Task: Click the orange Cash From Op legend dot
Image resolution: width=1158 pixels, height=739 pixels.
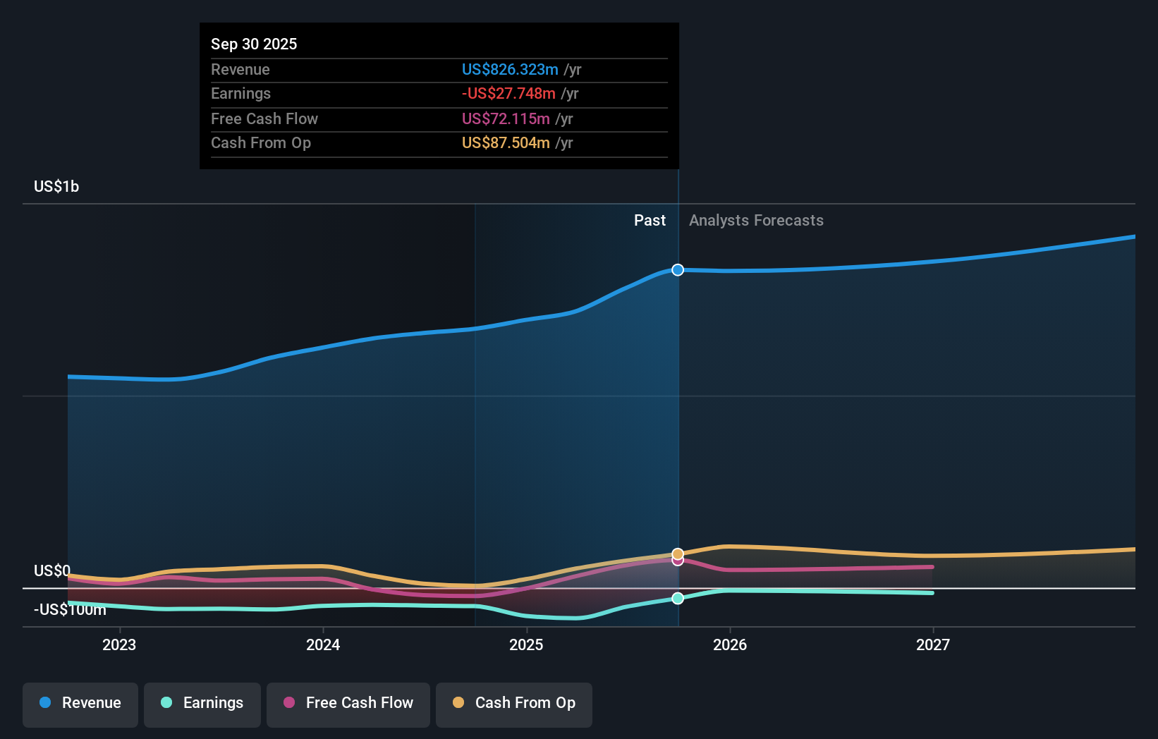Action: click(x=458, y=704)
